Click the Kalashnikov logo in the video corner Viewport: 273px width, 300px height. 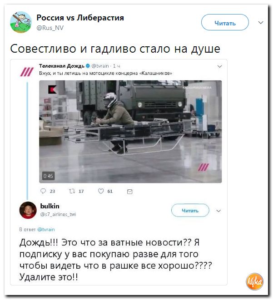[x=52, y=89]
